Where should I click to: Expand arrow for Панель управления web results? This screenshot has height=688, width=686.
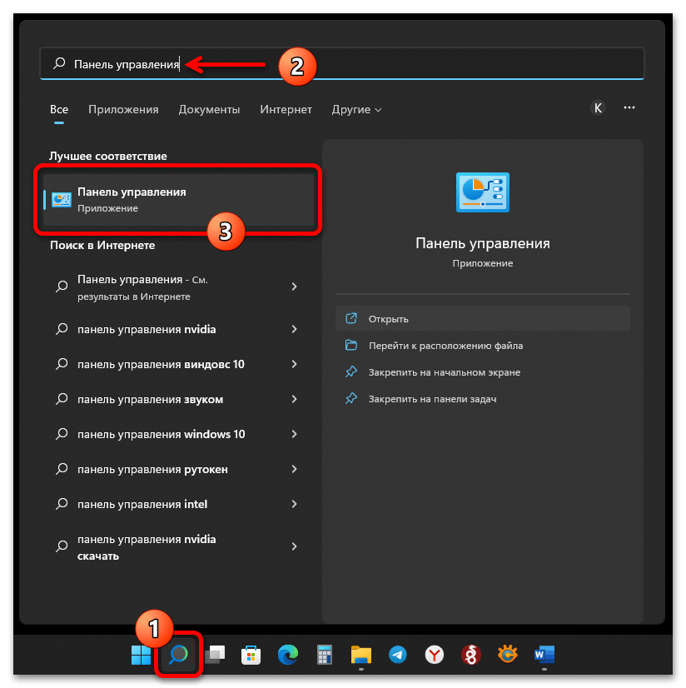point(295,287)
